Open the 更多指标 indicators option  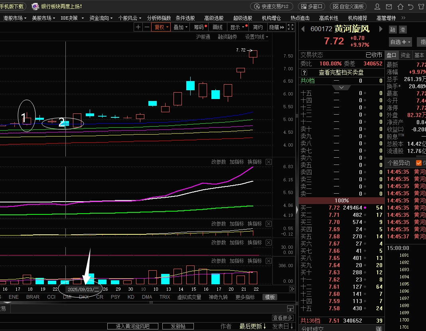(x=245, y=297)
